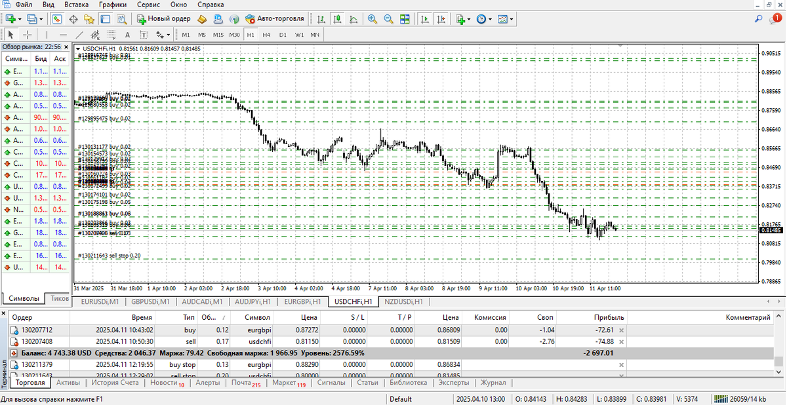Screen dimensions: 787x405
Task: Select the cursor arrow tool
Action: tap(11, 34)
